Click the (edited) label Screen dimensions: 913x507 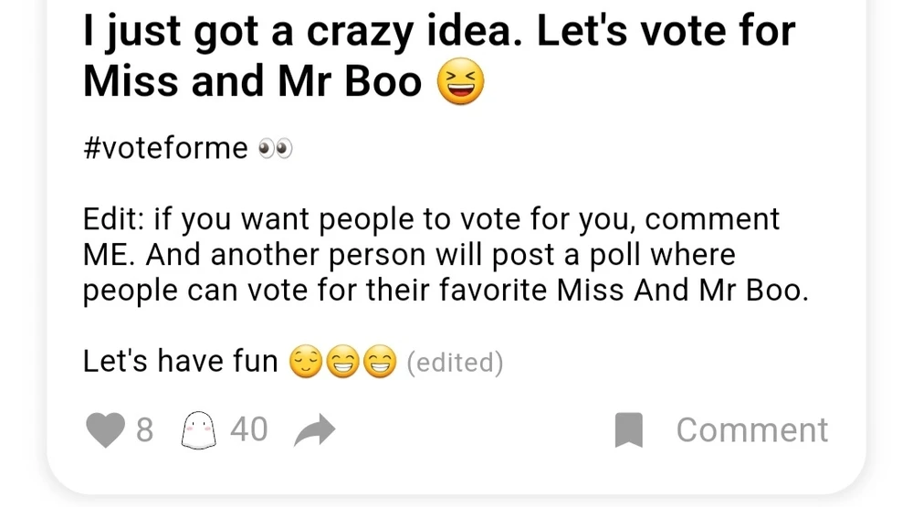pyautogui.click(x=455, y=363)
